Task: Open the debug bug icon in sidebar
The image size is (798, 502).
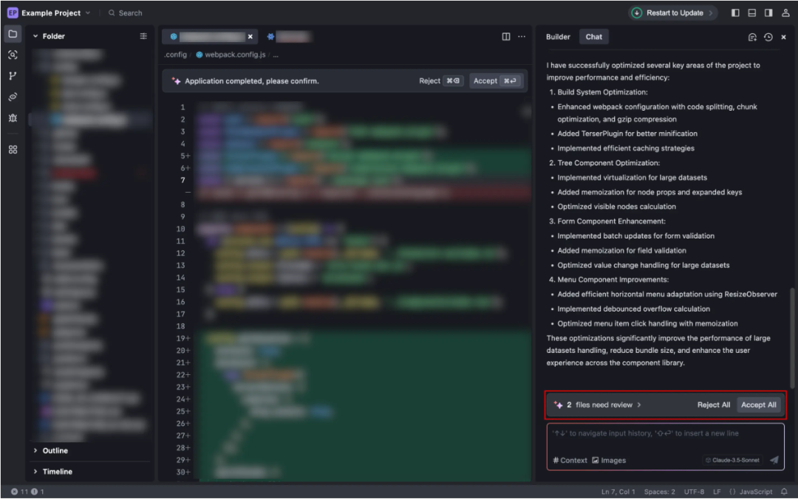Action: (x=13, y=118)
